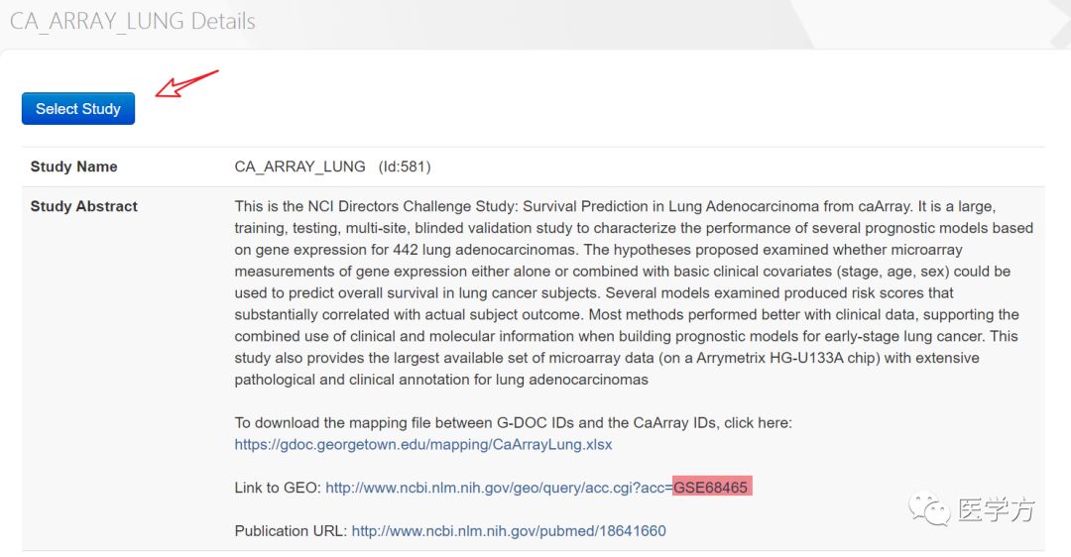1071x557 pixels.
Task: Click the 'Link to GEO:' label text
Action: coord(278,488)
